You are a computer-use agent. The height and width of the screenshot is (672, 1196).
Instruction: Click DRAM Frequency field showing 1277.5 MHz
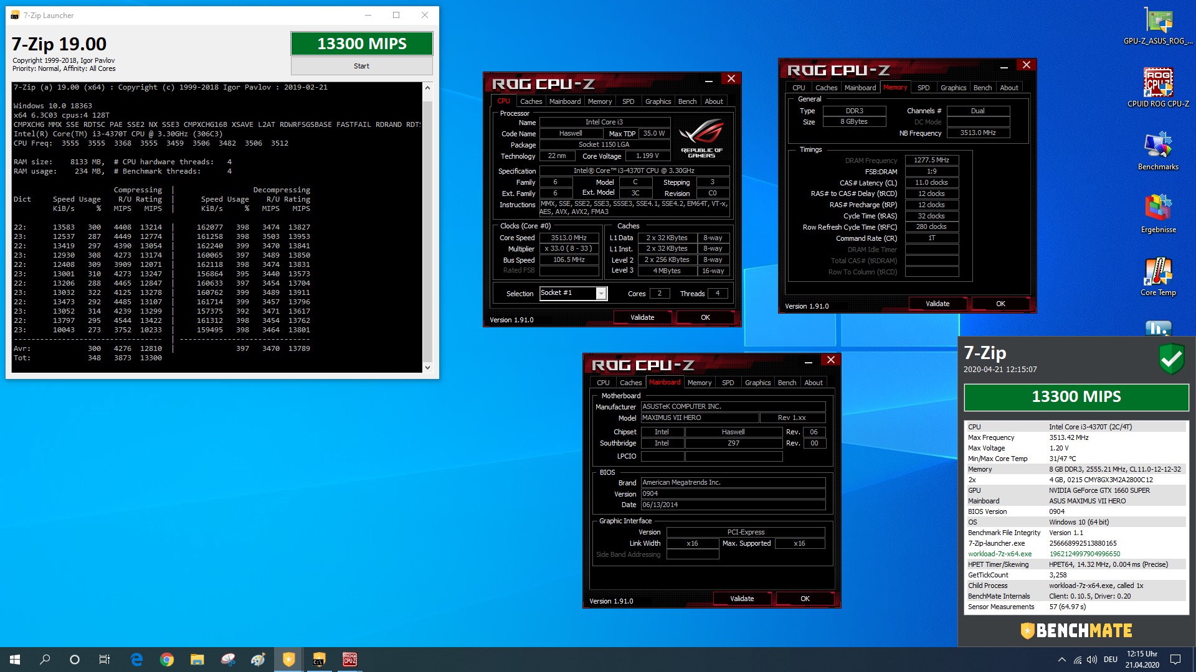pyautogui.click(x=931, y=160)
